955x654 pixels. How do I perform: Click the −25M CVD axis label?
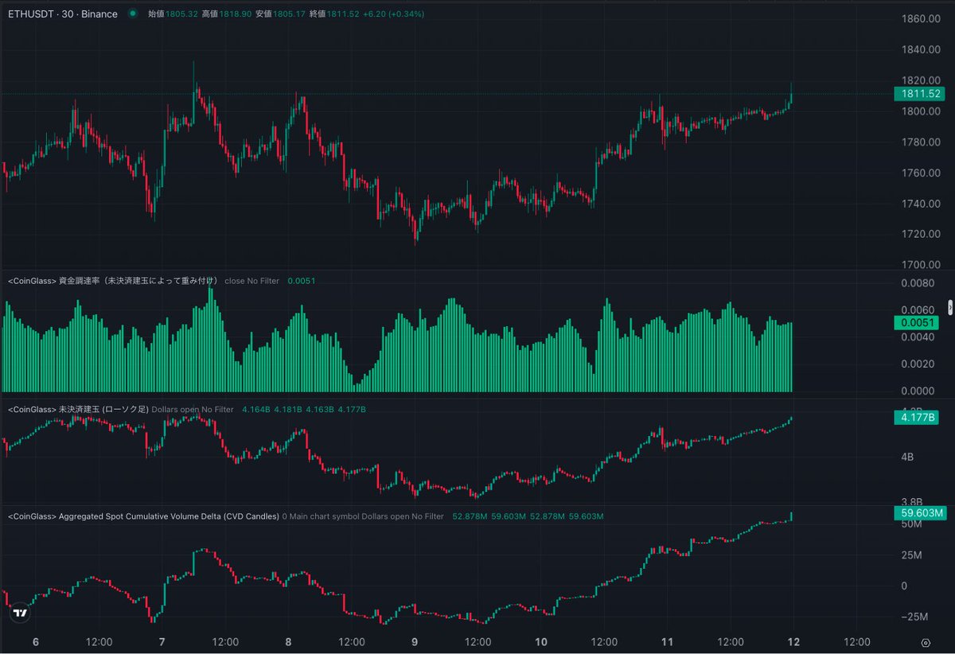[x=914, y=617]
